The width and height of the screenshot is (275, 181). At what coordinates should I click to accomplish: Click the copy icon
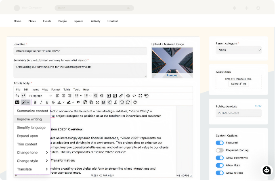point(91,102)
